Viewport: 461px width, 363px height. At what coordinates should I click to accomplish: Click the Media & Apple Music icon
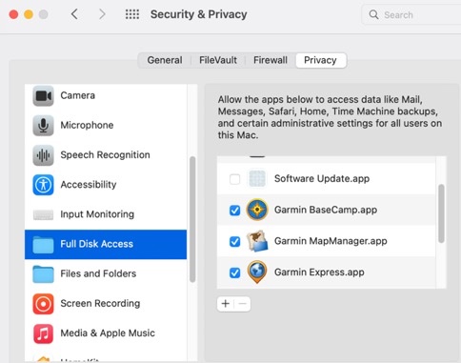tap(43, 333)
